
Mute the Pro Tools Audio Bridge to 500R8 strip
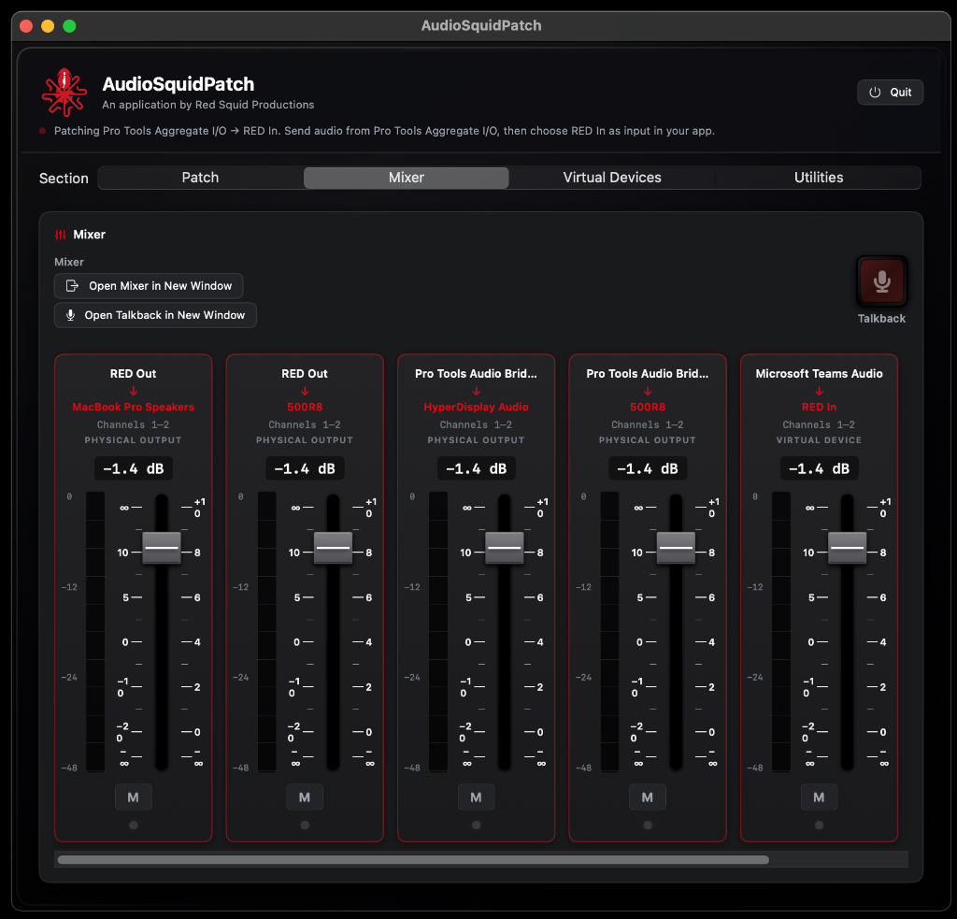click(x=648, y=797)
